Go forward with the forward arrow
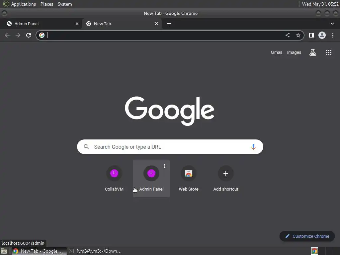340x255 pixels. coord(18,35)
